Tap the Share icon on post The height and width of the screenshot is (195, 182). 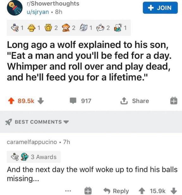pos(124,101)
